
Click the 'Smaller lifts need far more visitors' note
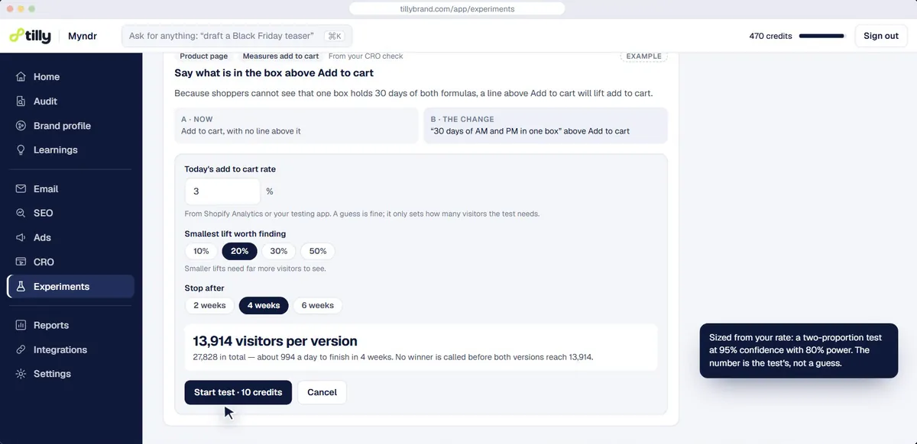pyautogui.click(x=256, y=269)
